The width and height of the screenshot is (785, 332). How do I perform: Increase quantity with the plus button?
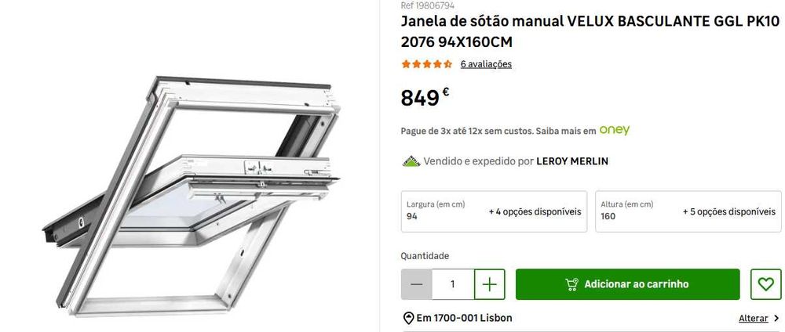coord(490,284)
